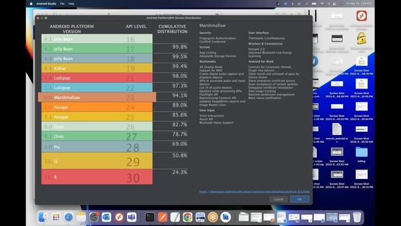Open the Marshmallow developer.android.com link
The image size is (401, 226).
point(254,191)
